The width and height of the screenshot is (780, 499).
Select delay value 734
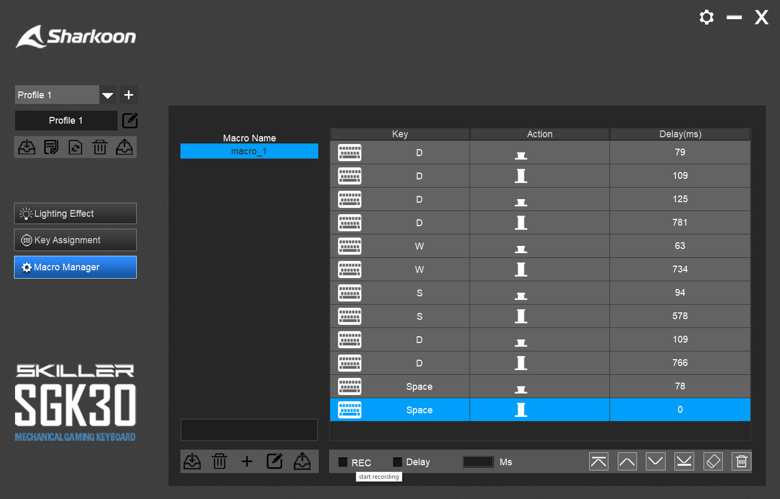[680, 269]
